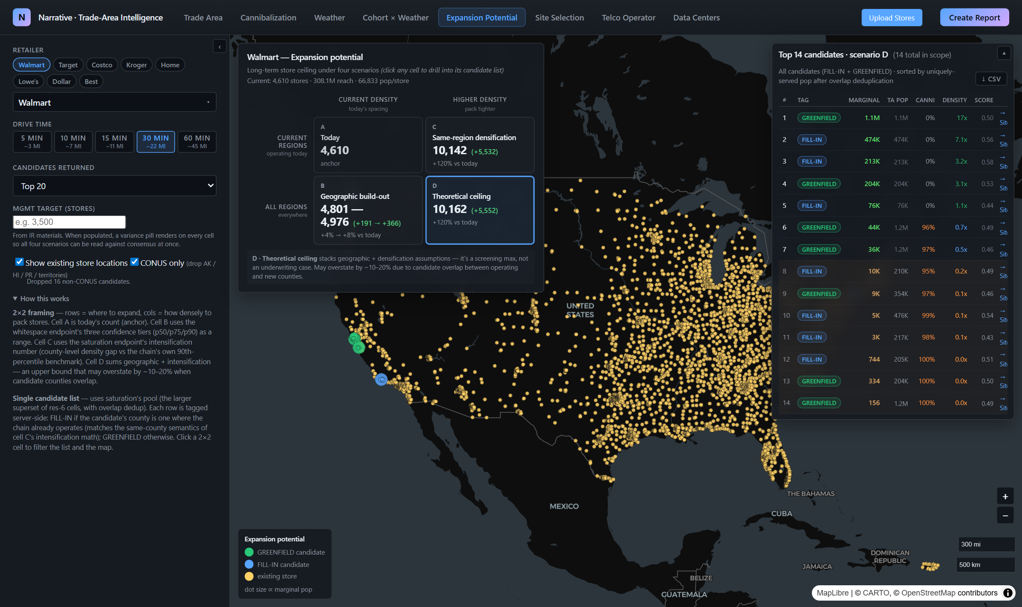
Task: Select the Costco retailer chip
Action: 102,65
